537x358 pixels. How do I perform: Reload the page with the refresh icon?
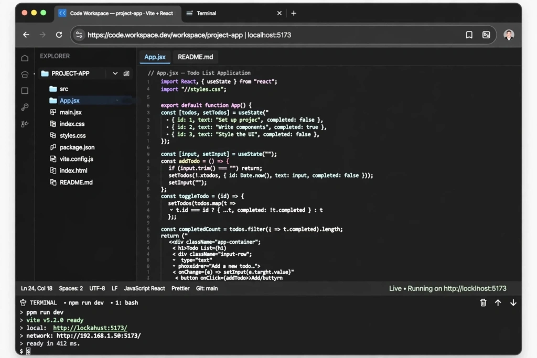59,35
